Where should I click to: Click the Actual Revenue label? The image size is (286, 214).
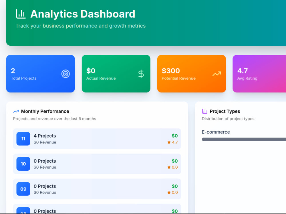(101, 78)
